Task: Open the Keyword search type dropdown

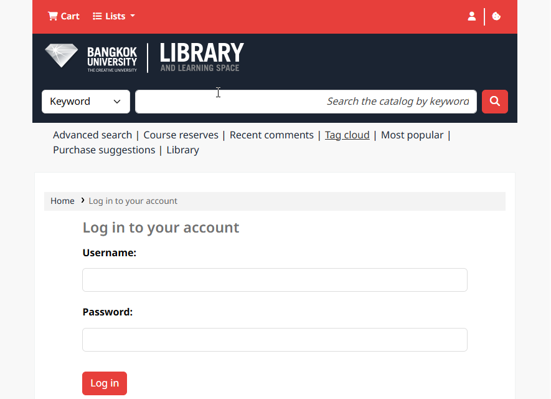Action: pyautogui.click(x=86, y=102)
